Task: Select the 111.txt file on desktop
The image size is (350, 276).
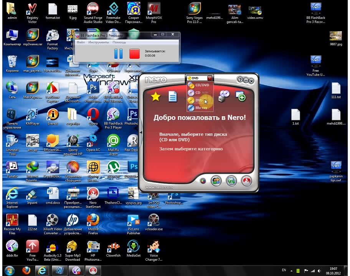Action: (336, 90)
